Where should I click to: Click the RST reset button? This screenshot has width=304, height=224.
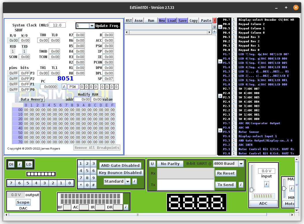pyautogui.click(x=129, y=20)
